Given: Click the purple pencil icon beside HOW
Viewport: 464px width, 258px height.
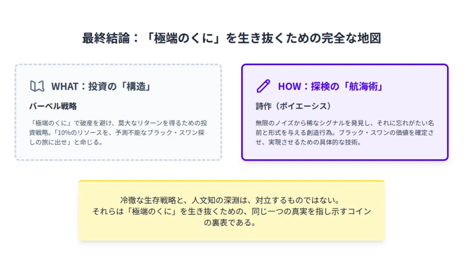Looking at the screenshot, I should point(263,86).
